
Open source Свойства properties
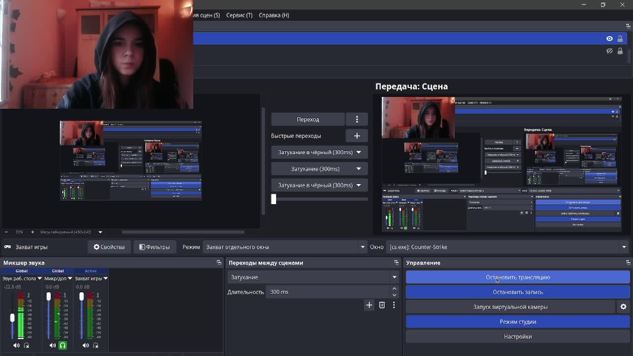point(109,247)
